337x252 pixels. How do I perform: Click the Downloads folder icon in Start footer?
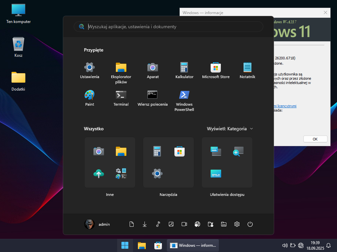(145, 224)
